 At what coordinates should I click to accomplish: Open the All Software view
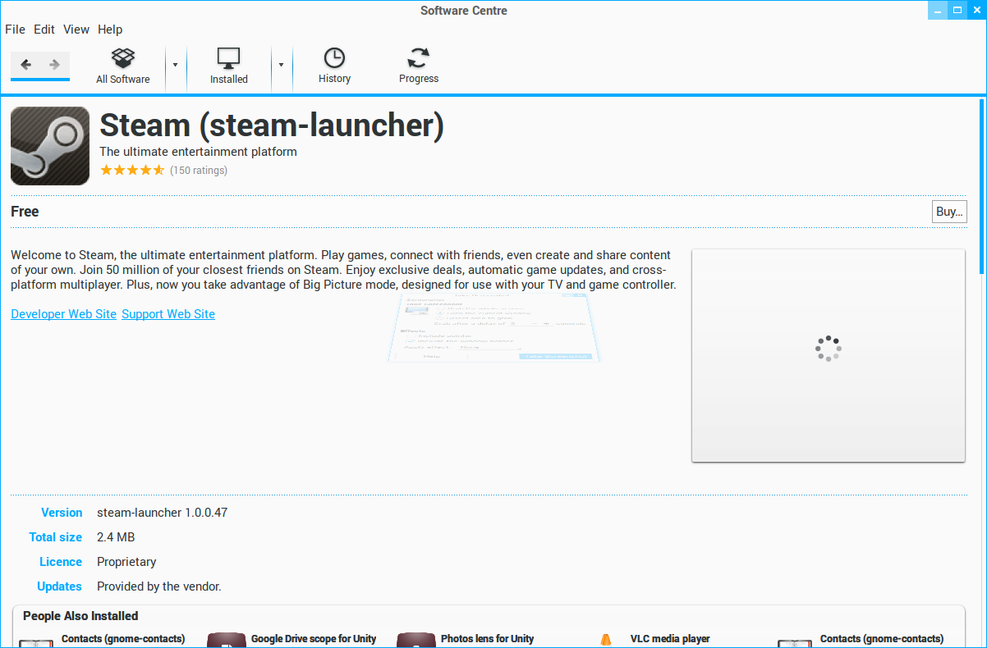pos(123,66)
